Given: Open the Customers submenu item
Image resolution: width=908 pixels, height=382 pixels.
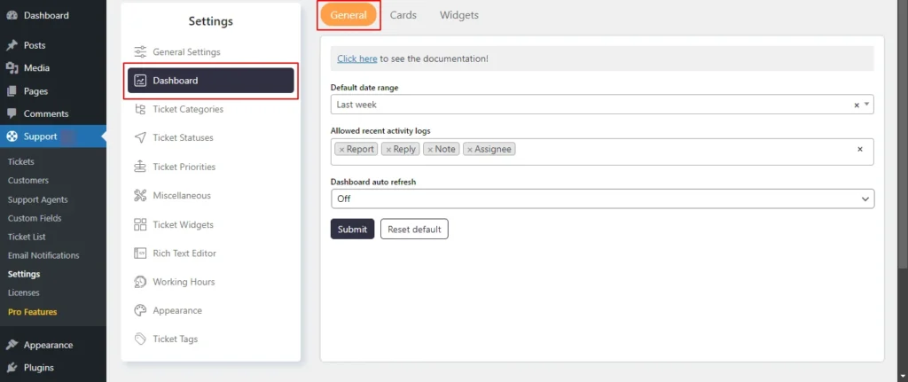Looking at the screenshot, I should click(x=28, y=181).
